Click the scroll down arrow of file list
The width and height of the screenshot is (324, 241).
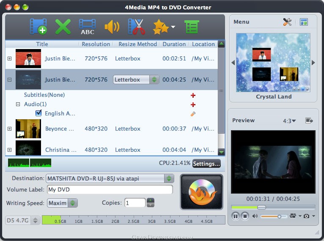[221, 152]
